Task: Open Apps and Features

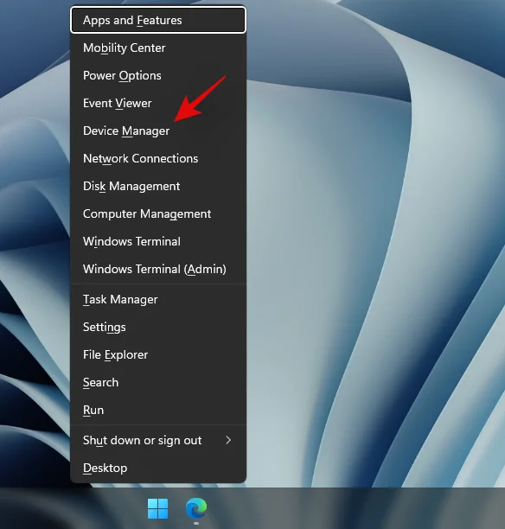Action: pos(158,20)
